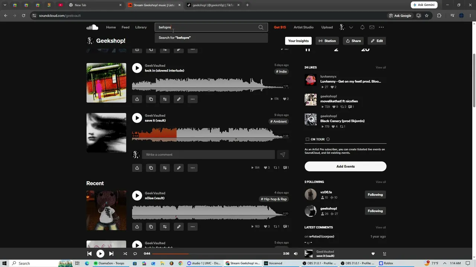Screen dimensions: 476x267
Task: Open more options for save it (vault)
Action: click(x=193, y=168)
